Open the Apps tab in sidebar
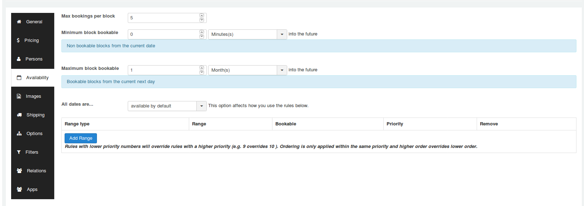This screenshot has width=584, height=206. (32, 190)
